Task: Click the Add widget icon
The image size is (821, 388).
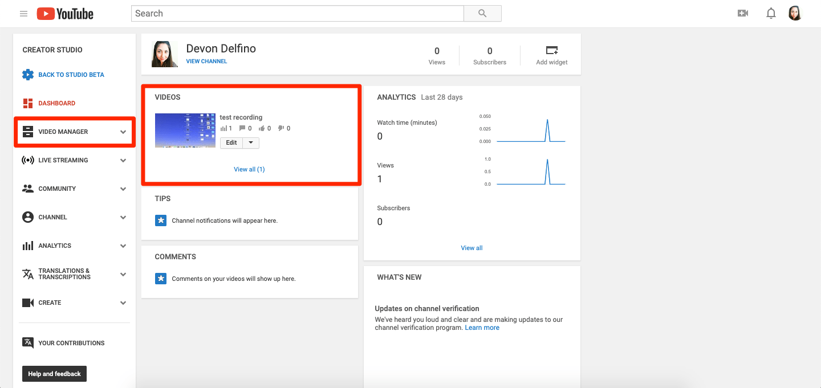Action: 552,50
